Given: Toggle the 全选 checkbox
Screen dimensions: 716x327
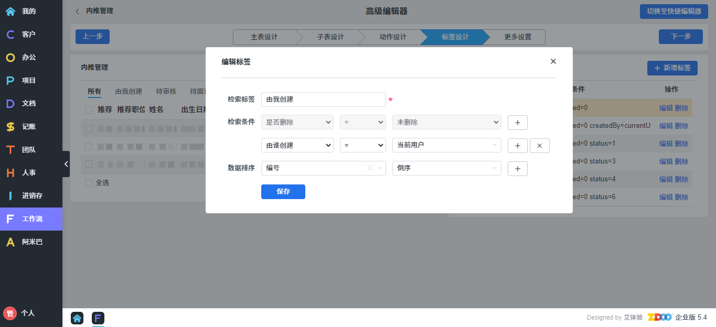Looking at the screenshot, I should [x=89, y=183].
